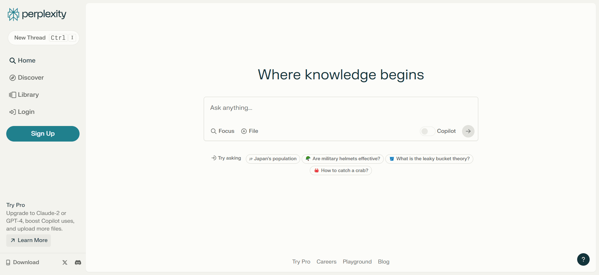This screenshot has height=275, width=599.
Task: Click the help question mark button
Action: tap(583, 259)
